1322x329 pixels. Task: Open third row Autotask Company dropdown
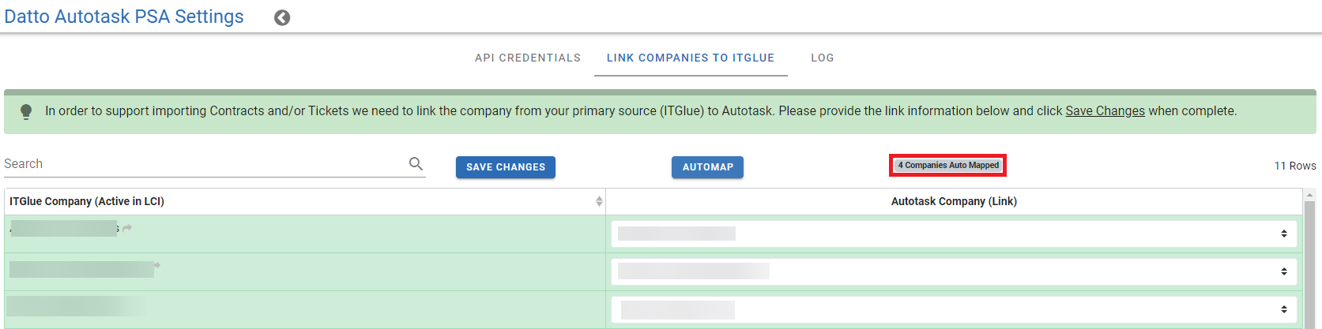pyautogui.click(x=954, y=309)
